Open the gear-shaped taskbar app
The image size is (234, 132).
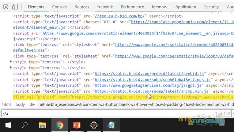coord(94,125)
